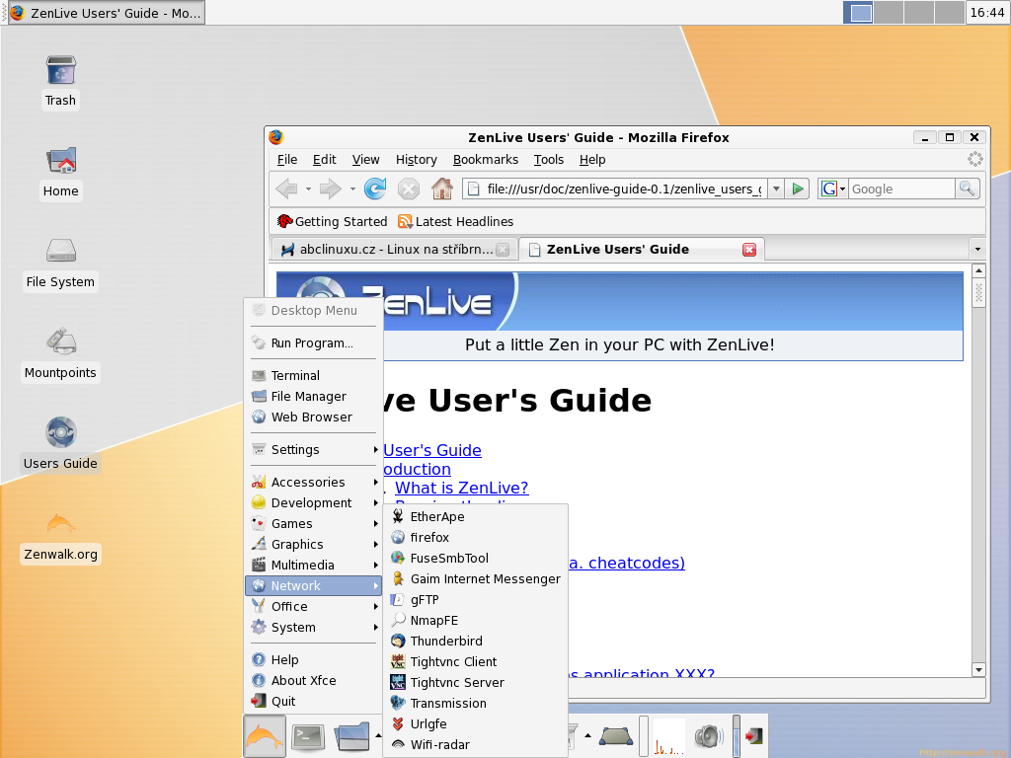Launch Thunderbird from the Network submenu
This screenshot has height=758, width=1011.
tap(475, 642)
